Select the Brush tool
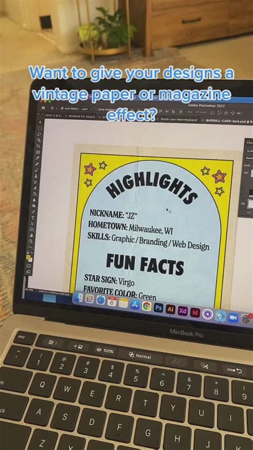 click(x=36, y=170)
